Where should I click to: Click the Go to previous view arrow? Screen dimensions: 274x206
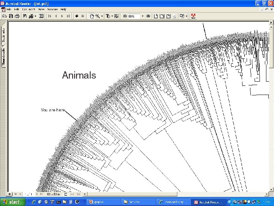pyautogui.click(x=76, y=16)
